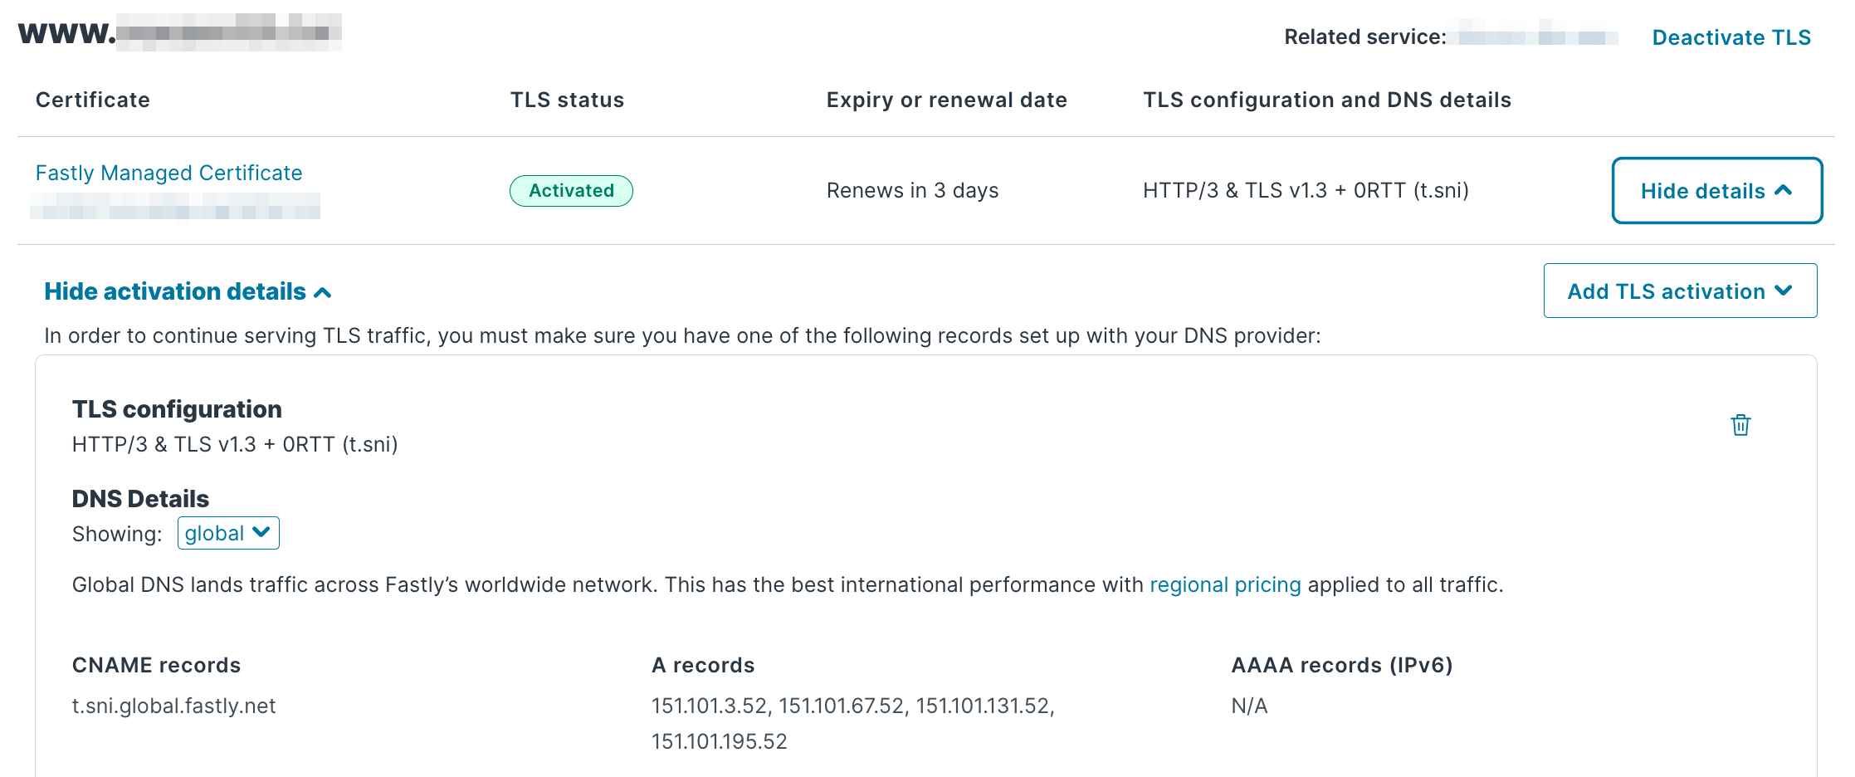Image resolution: width=1855 pixels, height=777 pixels.
Task: Click the N/A value under AAAA records
Action: [1249, 706]
